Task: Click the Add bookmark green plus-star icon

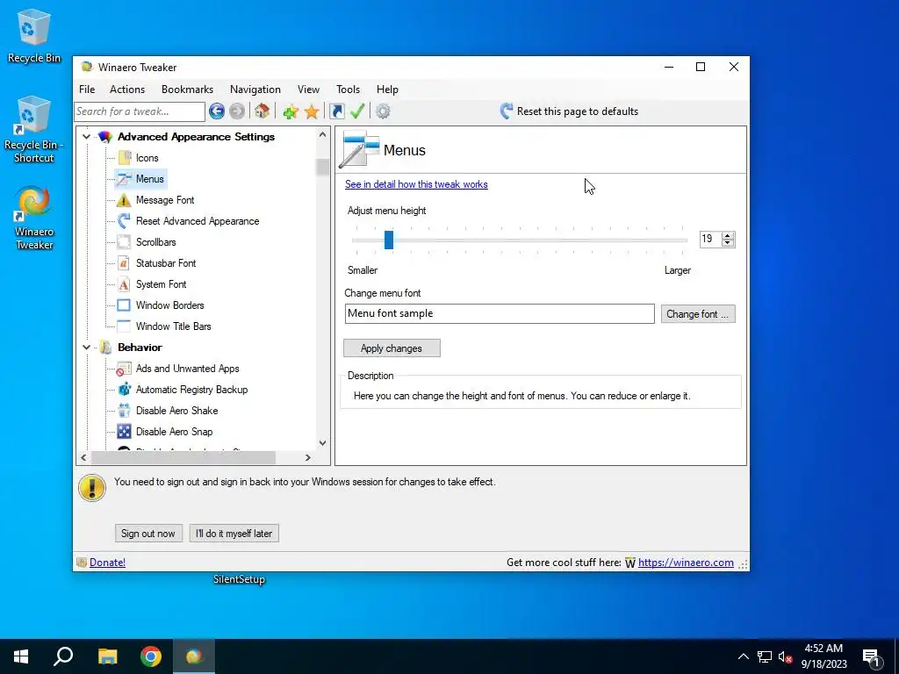Action: 291,111
